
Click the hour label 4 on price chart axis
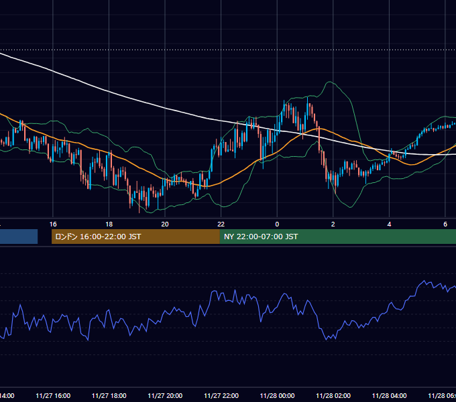tap(389, 224)
